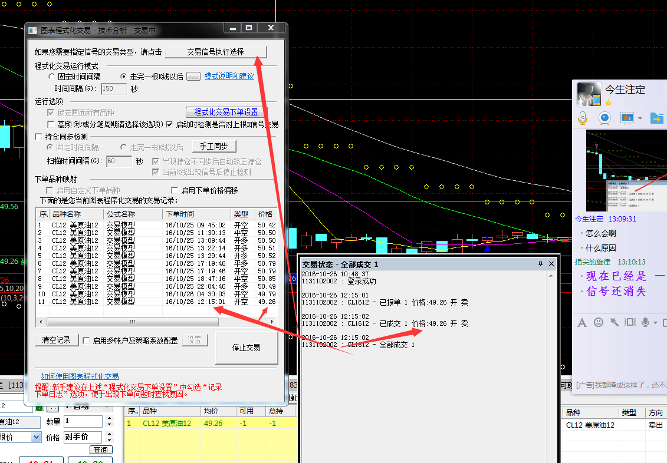The image size is (667, 463).
Task: Click the horizontal scrollbar thumb of trade records
Action: point(133,322)
